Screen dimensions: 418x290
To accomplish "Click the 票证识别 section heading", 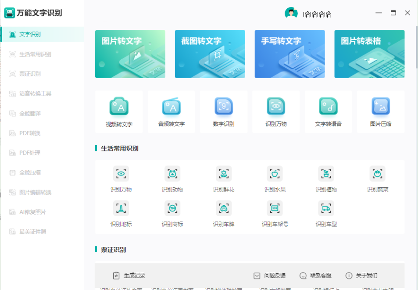I will pos(113,250).
